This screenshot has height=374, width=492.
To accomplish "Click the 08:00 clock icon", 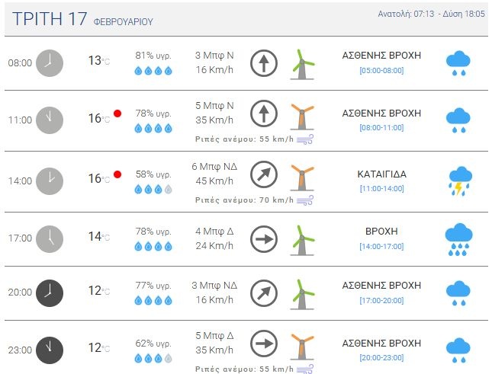I will point(50,62).
